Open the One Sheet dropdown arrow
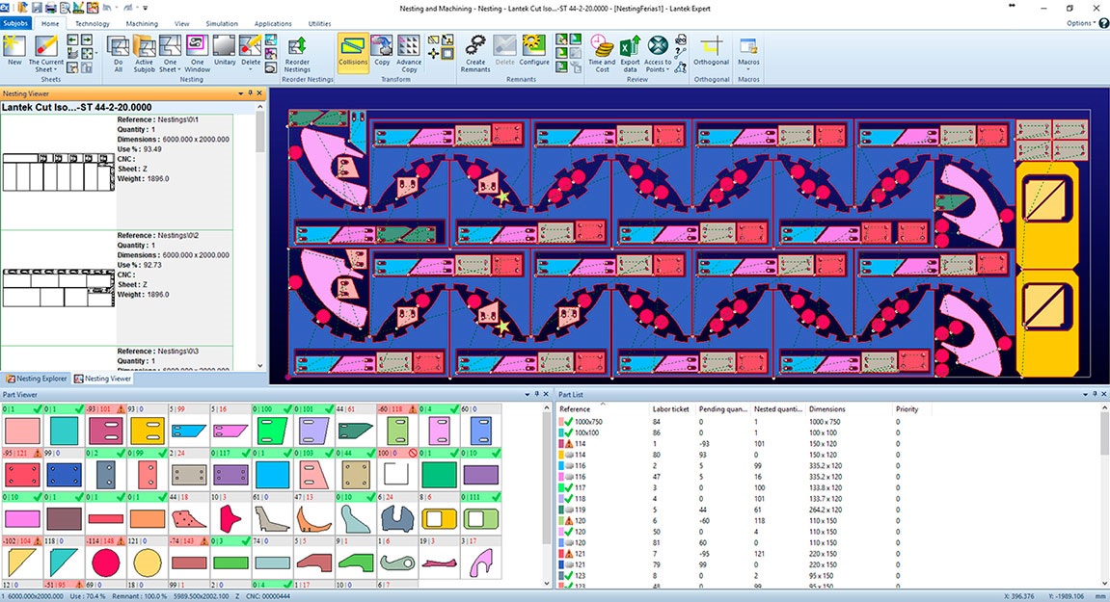 tap(179, 70)
